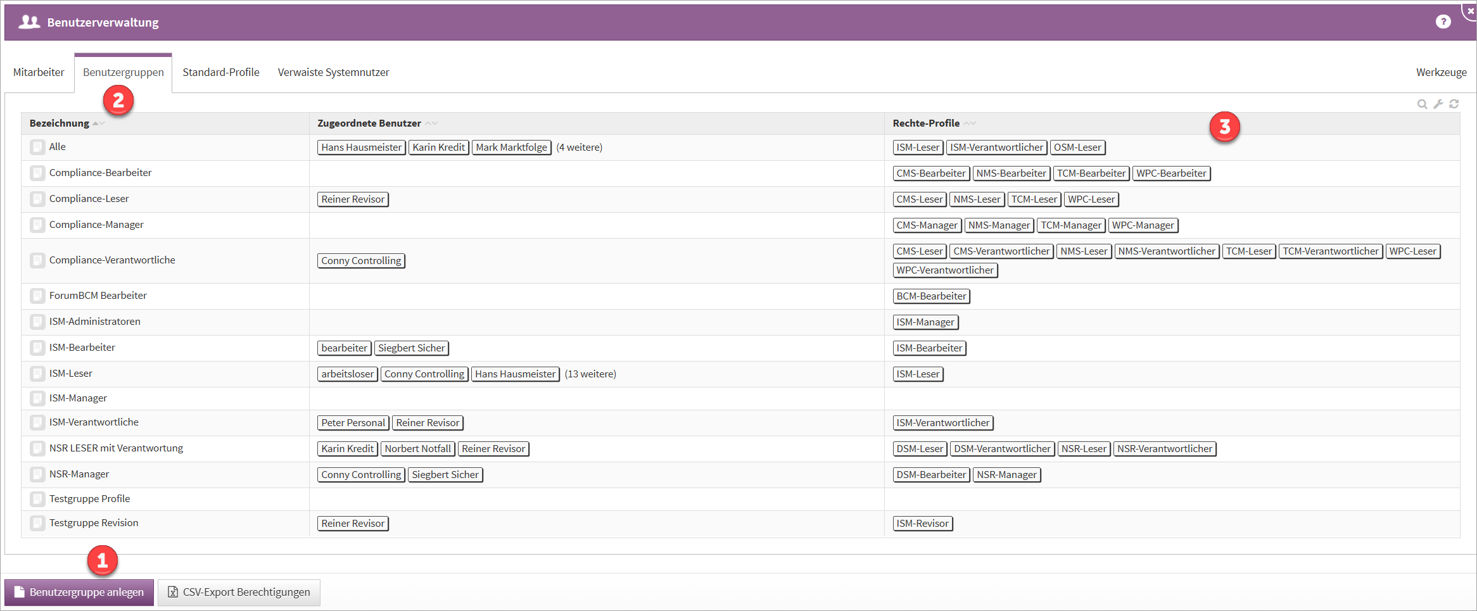Click Benutzergruppe anlegen button
This screenshot has width=1477, height=611.
[x=79, y=592]
